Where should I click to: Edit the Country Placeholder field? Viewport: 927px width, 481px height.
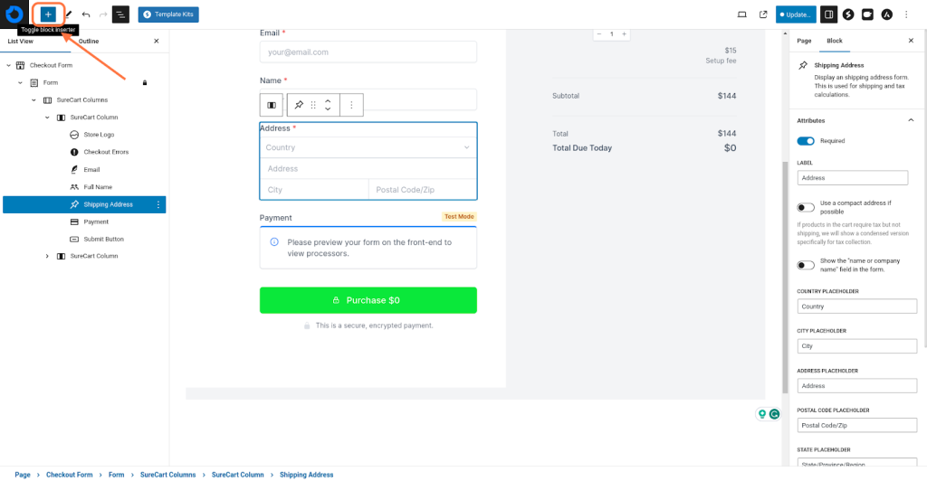856,307
